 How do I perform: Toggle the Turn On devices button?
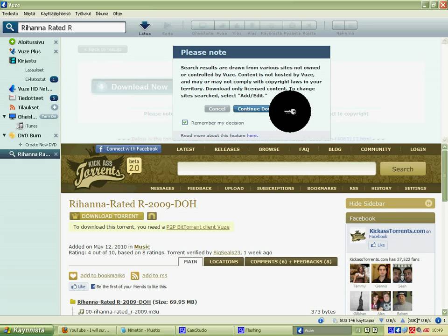coord(49,117)
